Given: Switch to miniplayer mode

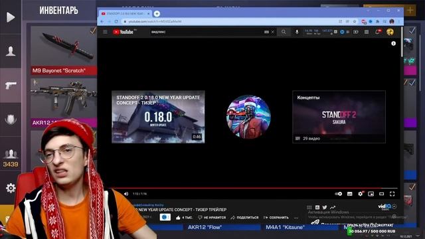Looking at the screenshot, I should click(371, 194).
